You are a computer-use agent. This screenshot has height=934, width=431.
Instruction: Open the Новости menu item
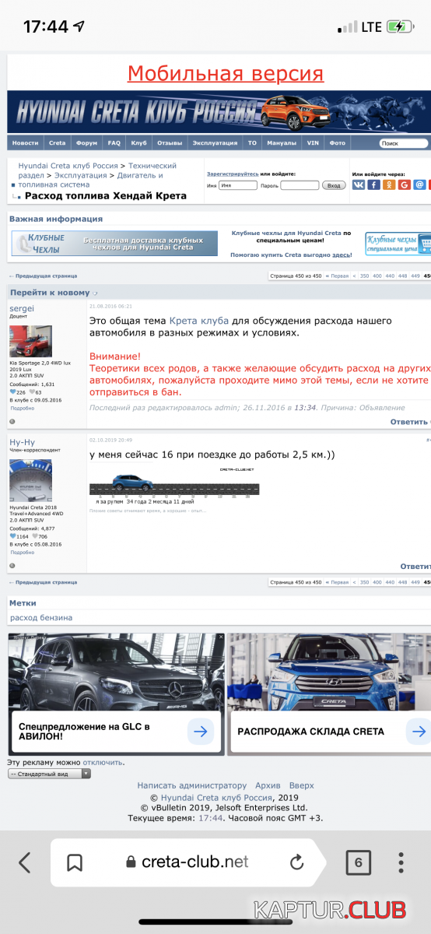25,143
